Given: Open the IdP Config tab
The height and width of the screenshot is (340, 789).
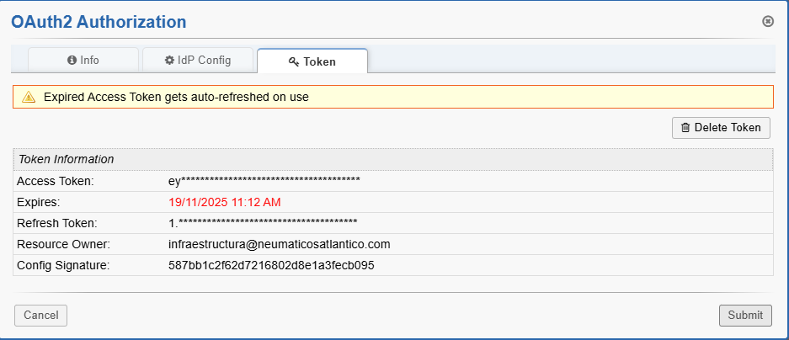Looking at the screenshot, I should click(x=197, y=61).
